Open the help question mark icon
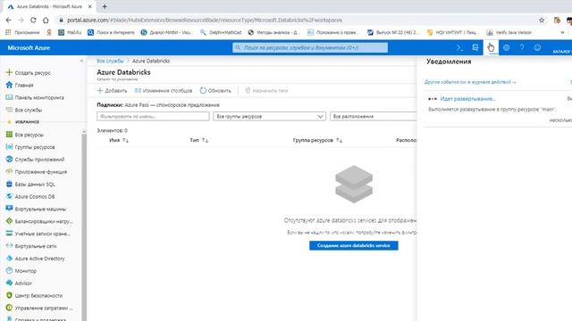572x321 pixels. tap(522, 47)
